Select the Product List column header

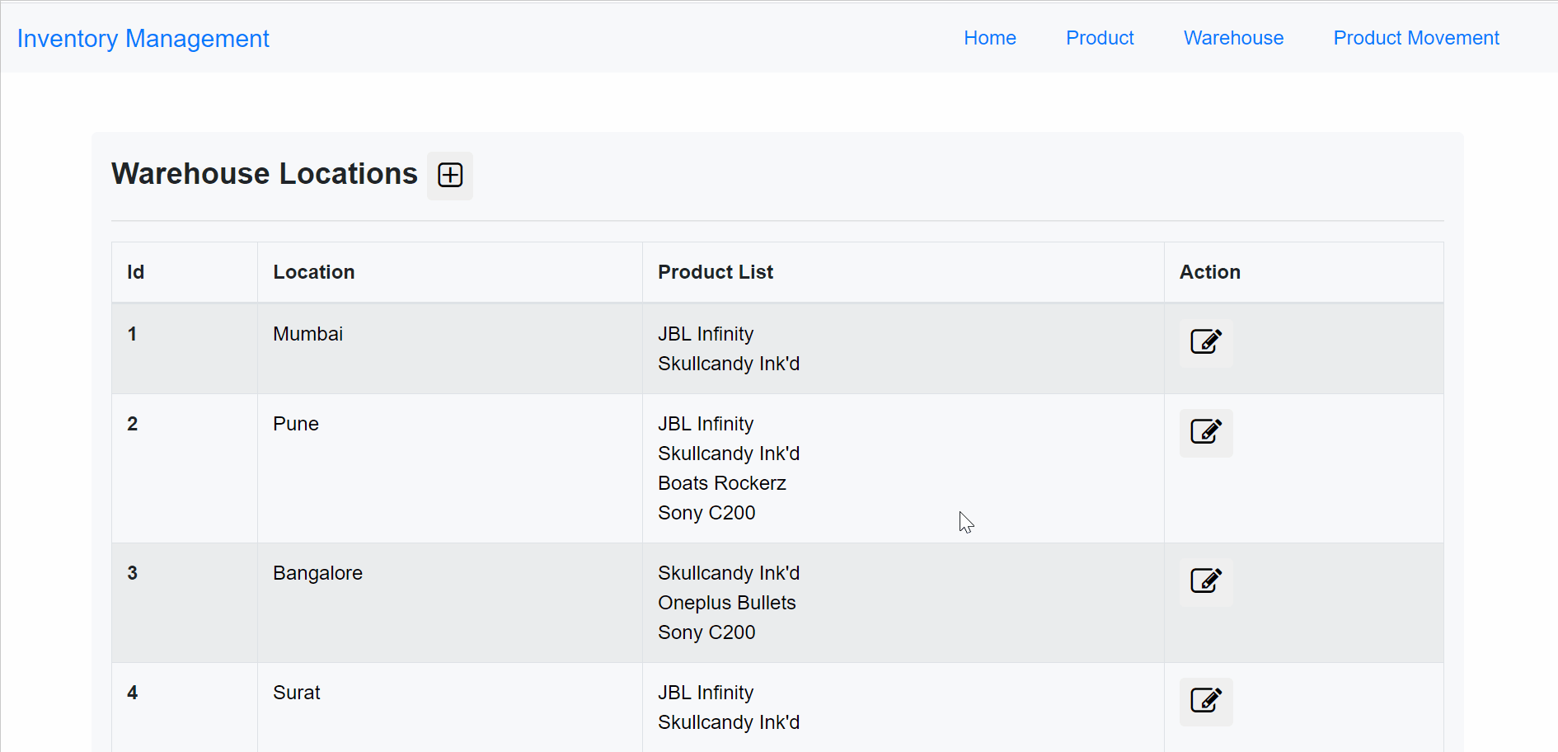tap(903, 272)
